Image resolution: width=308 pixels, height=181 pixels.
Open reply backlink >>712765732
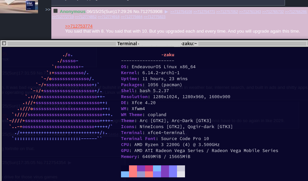click(x=273, y=12)
